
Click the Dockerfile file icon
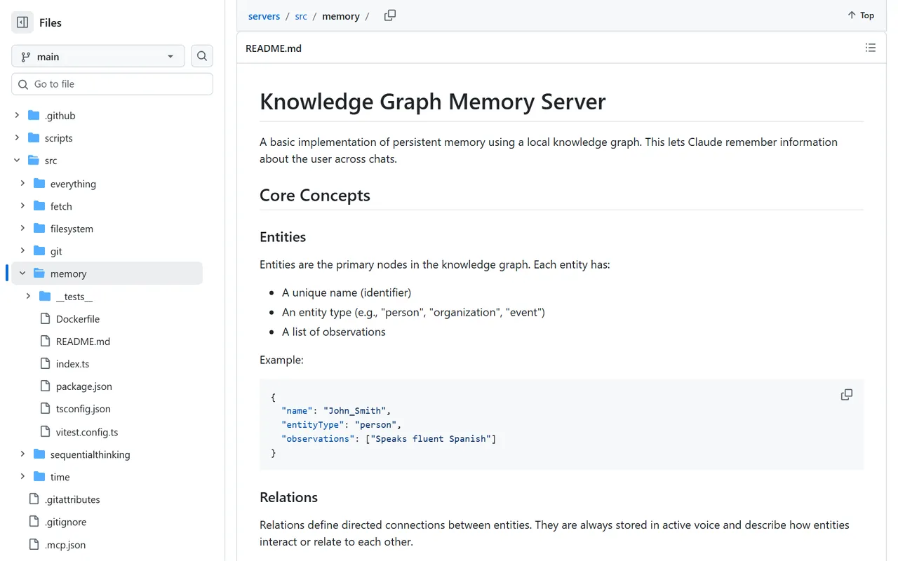(x=45, y=318)
